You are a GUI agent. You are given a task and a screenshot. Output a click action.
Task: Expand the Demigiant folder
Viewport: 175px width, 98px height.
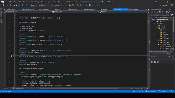pos(156,26)
